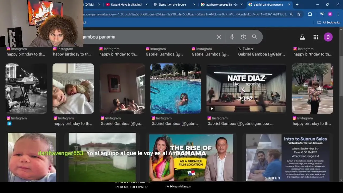Image resolution: width=343 pixels, height=193 pixels.
Task: Open Gabriel Gamboa (@ga... link under couch photo
Action: click(x=122, y=124)
